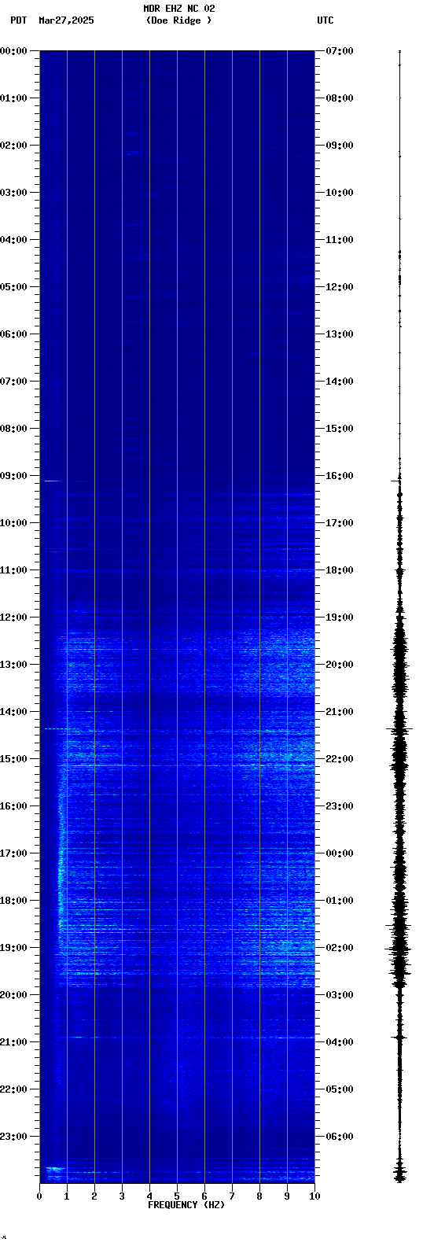Screen dimensions: 434x1246
Task: Click the '10' frequency axis tick label
Action: point(314,1196)
